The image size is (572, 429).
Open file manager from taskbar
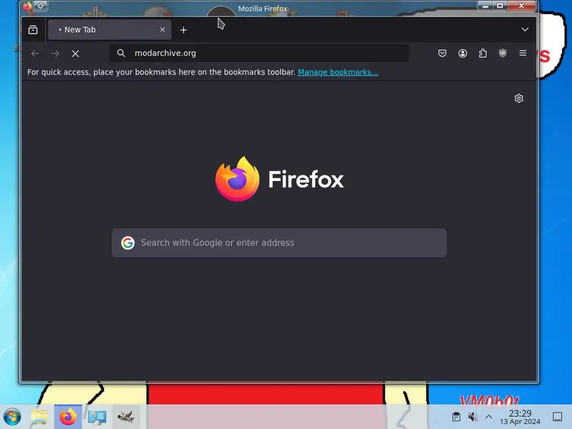click(40, 417)
